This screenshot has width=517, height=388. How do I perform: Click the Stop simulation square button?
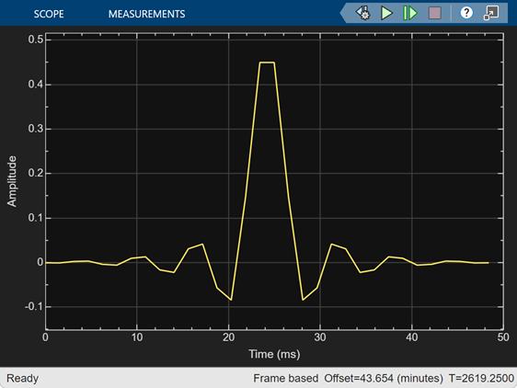434,13
